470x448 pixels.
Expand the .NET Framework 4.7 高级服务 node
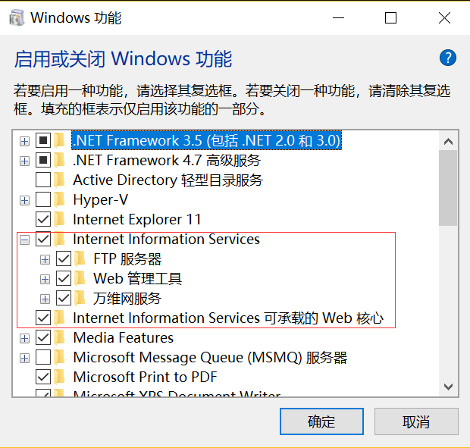(x=24, y=161)
